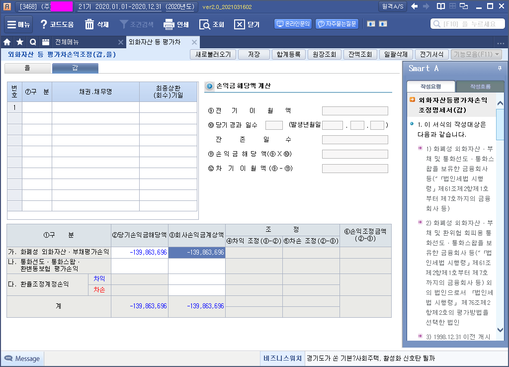Click 가 row 회사손익금계상액 highlighted cell
Screen dimensions: 509x367
197,252
